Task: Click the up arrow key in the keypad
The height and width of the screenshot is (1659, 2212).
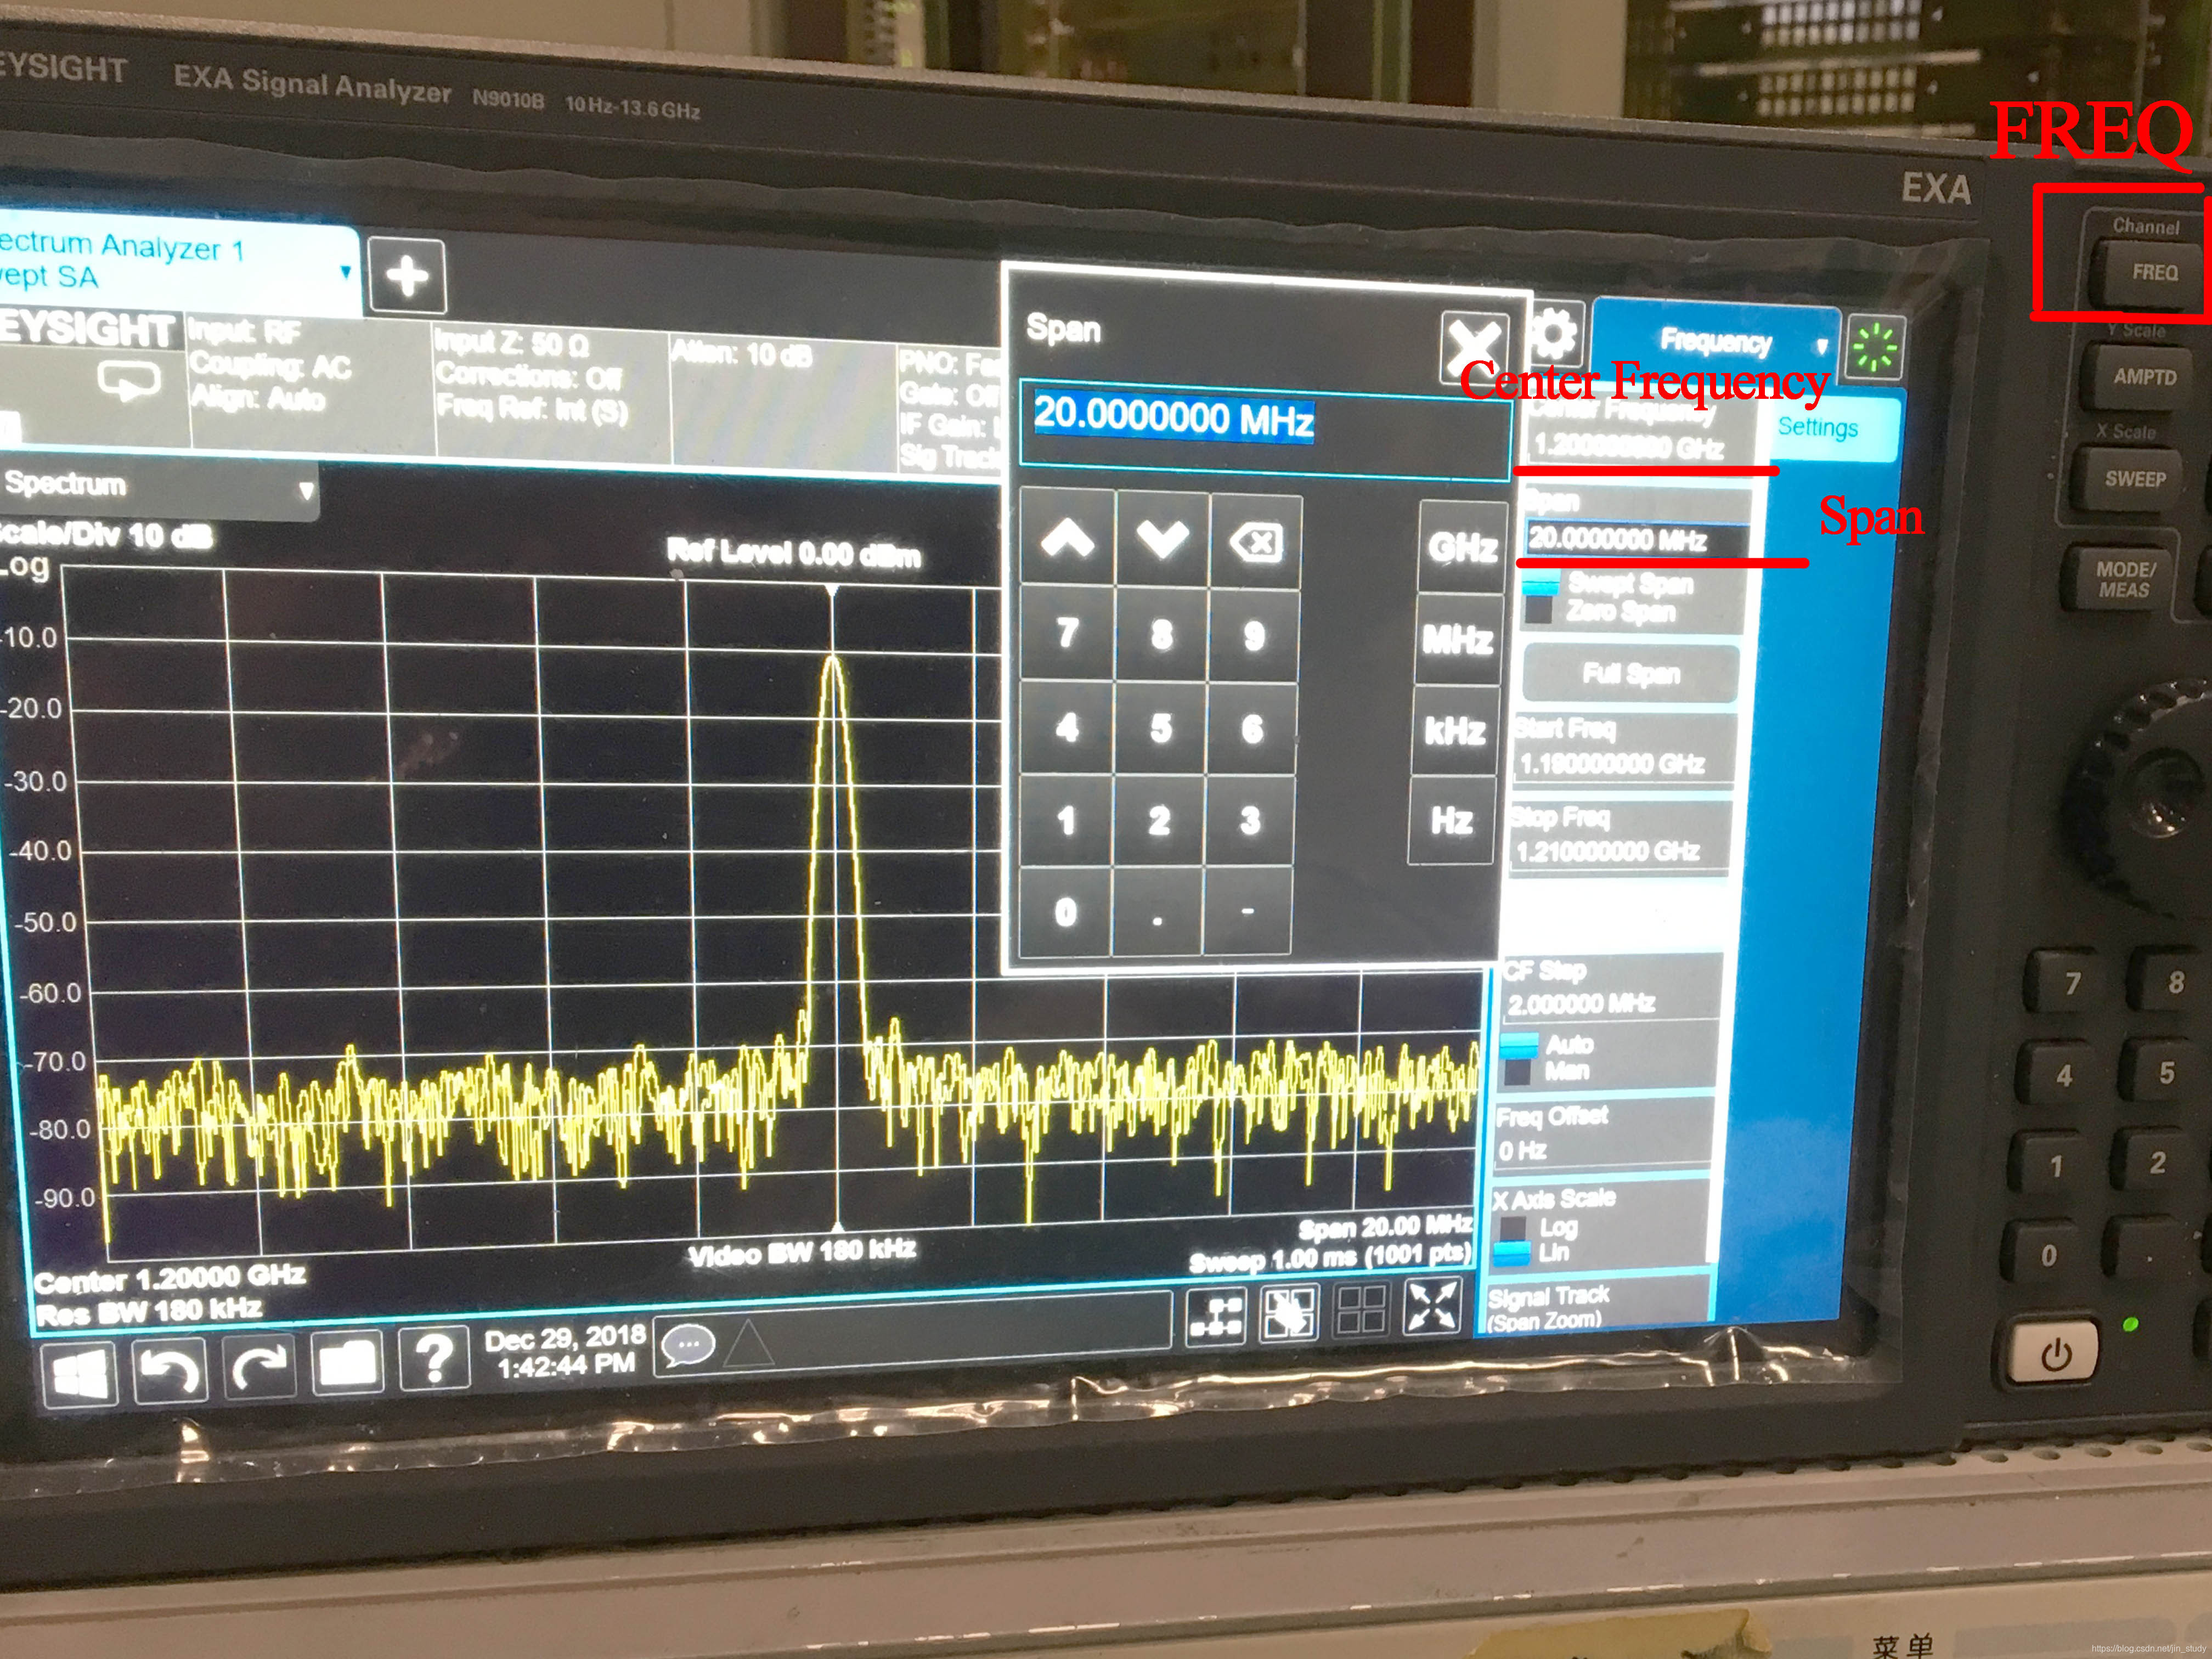Action: [1067, 538]
